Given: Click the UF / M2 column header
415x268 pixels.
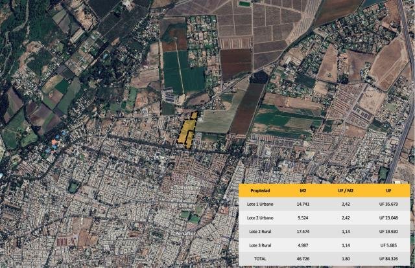Looking at the screenshot, I should tap(346, 191).
